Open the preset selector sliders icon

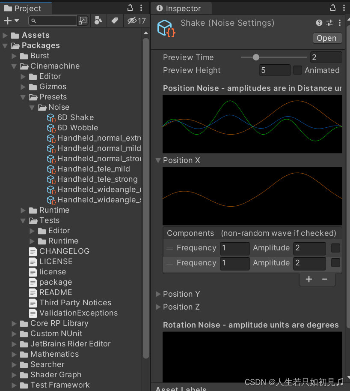[x=329, y=23]
